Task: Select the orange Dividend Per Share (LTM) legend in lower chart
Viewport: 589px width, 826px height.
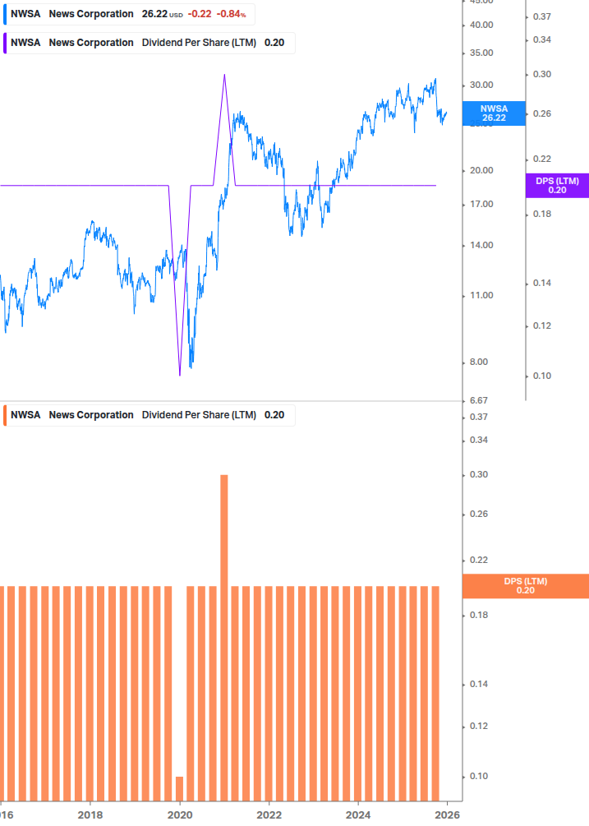Action: (149, 415)
